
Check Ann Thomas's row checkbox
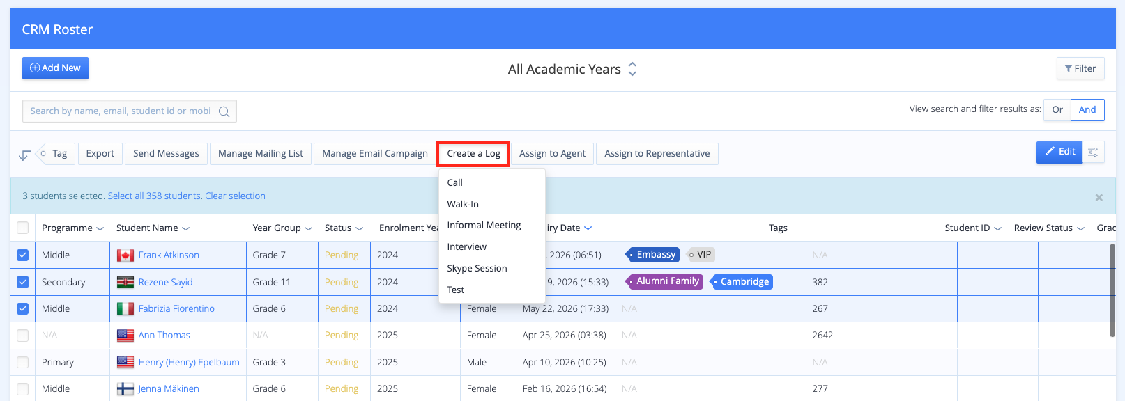tap(23, 336)
